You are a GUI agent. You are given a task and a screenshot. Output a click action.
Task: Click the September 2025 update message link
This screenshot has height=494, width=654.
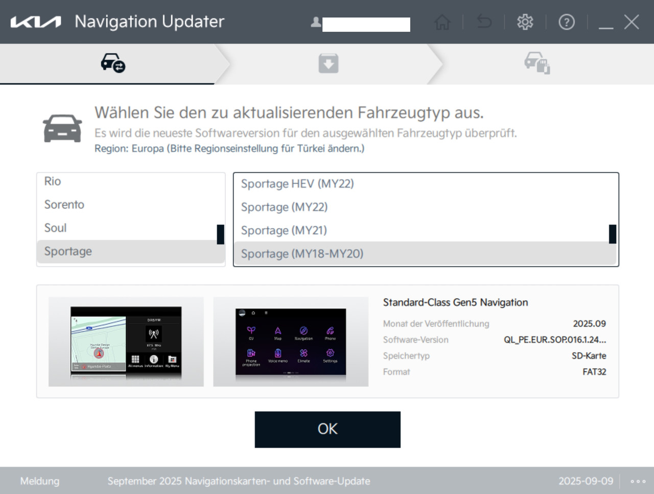point(239,481)
